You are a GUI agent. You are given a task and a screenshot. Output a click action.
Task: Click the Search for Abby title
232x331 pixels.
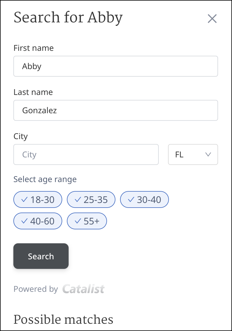[x=68, y=18]
